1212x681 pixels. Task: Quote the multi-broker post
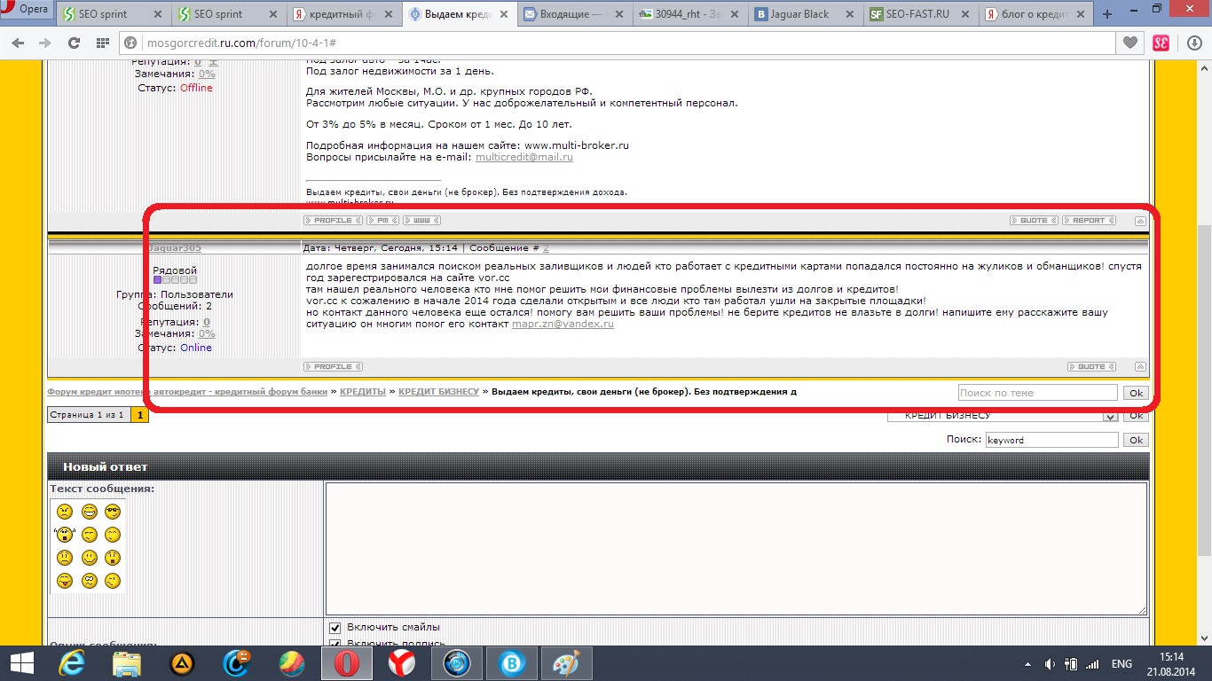pos(1034,220)
